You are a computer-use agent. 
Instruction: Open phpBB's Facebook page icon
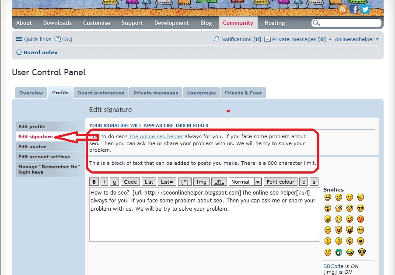[354, 8]
